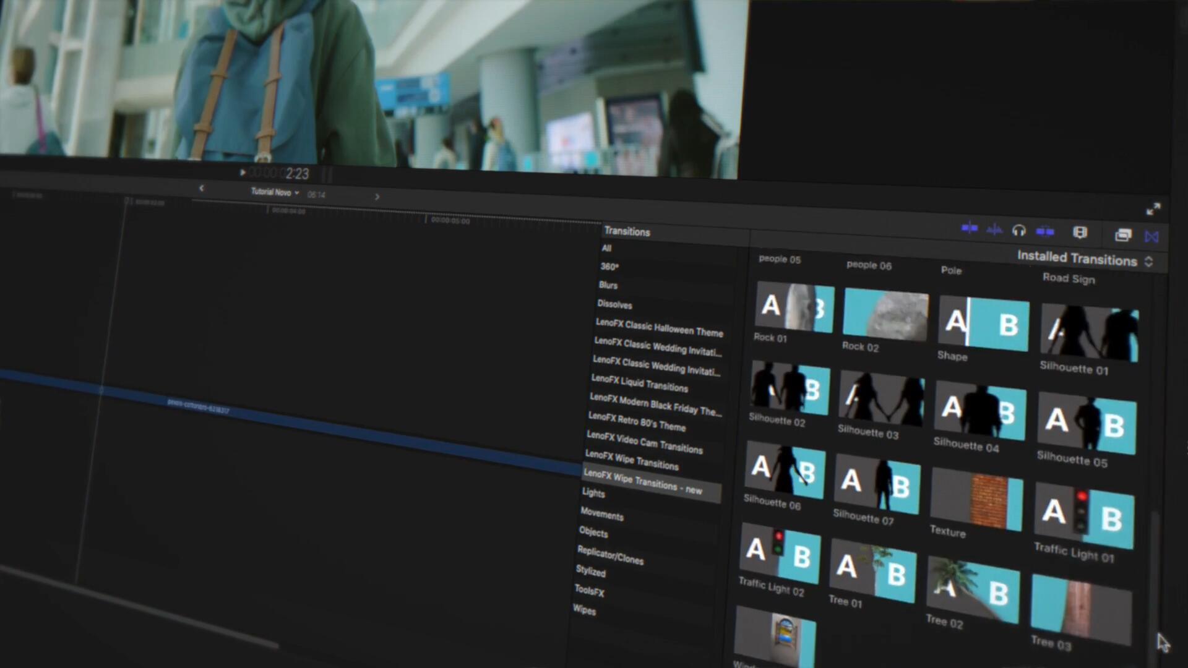The image size is (1188, 668).
Task: Select the Dissolves category
Action: coord(614,304)
